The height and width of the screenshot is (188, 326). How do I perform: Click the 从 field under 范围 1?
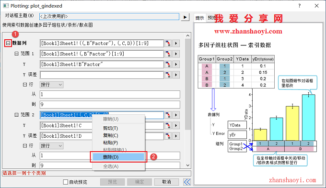point(110,94)
